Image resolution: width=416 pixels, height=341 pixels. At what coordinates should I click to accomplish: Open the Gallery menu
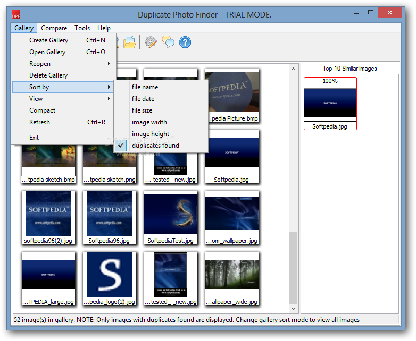tap(24, 28)
